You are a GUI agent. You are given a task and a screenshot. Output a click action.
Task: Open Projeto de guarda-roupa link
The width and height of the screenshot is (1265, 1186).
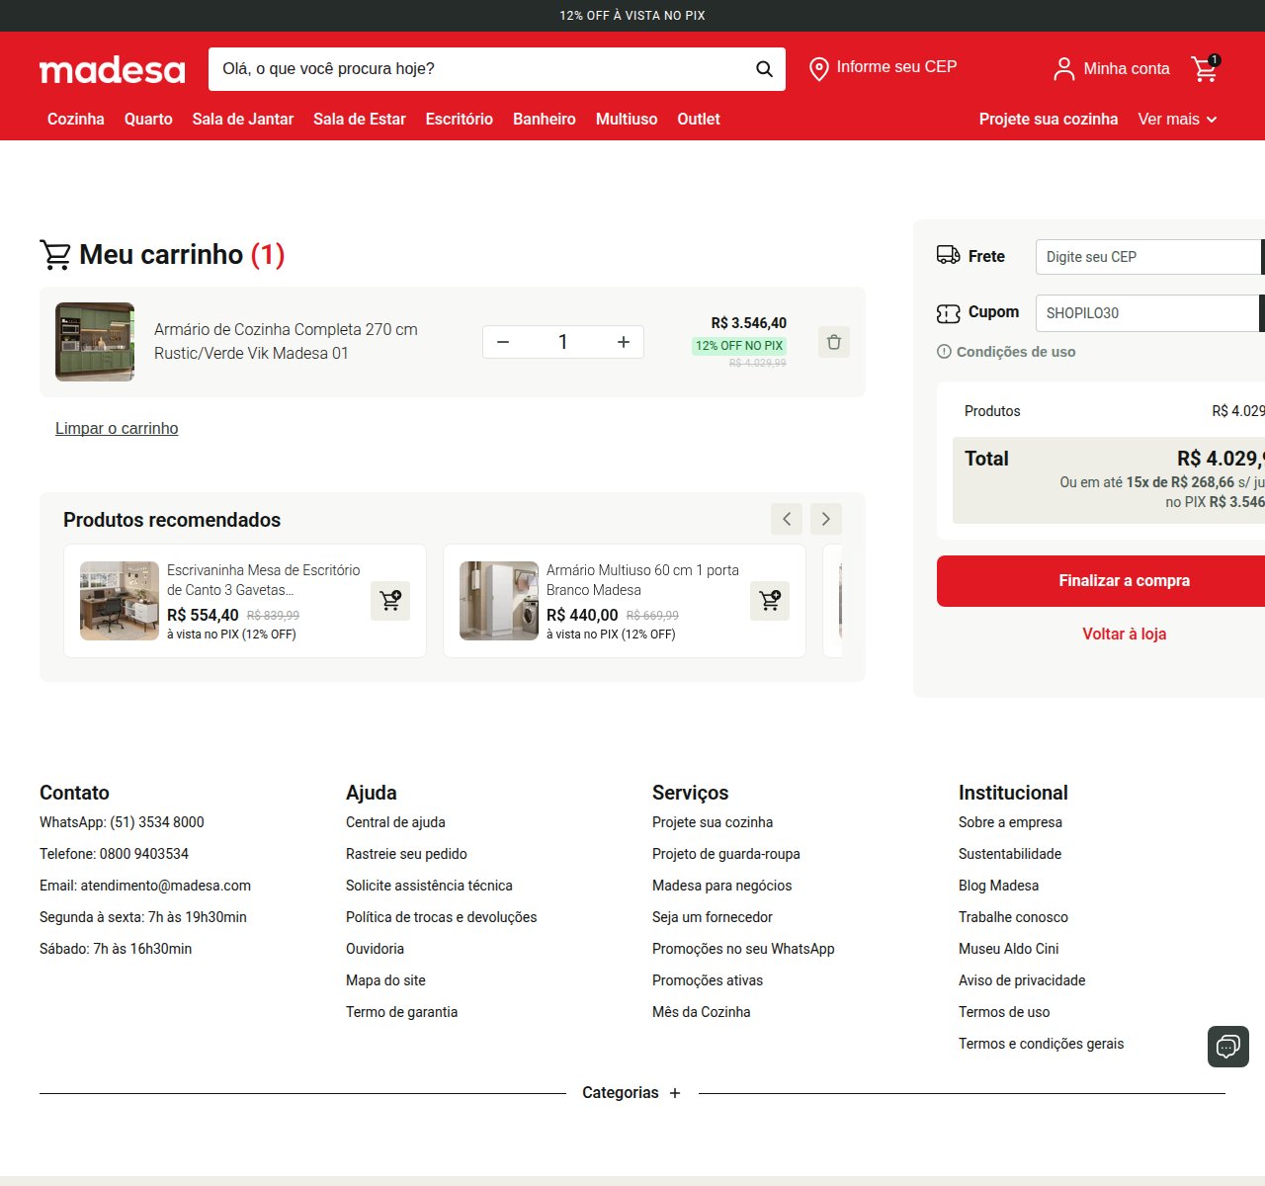(726, 854)
